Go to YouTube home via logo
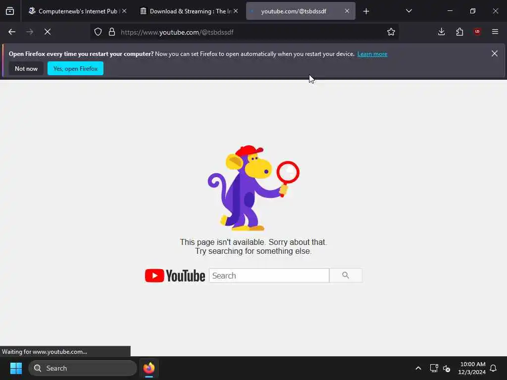 [175, 276]
